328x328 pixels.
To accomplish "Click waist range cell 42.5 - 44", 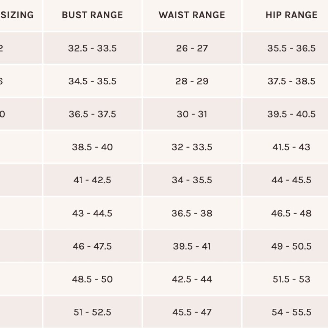I will click(192, 279).
